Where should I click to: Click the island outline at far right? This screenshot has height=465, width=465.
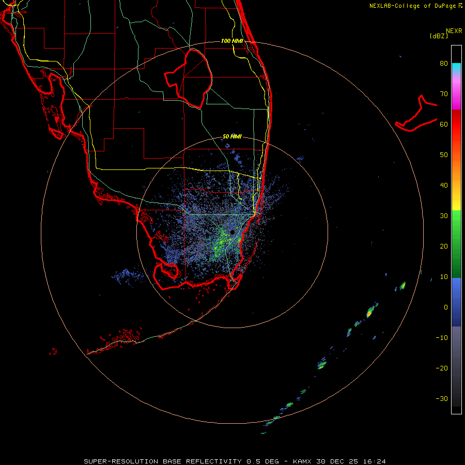coord(416,113)
